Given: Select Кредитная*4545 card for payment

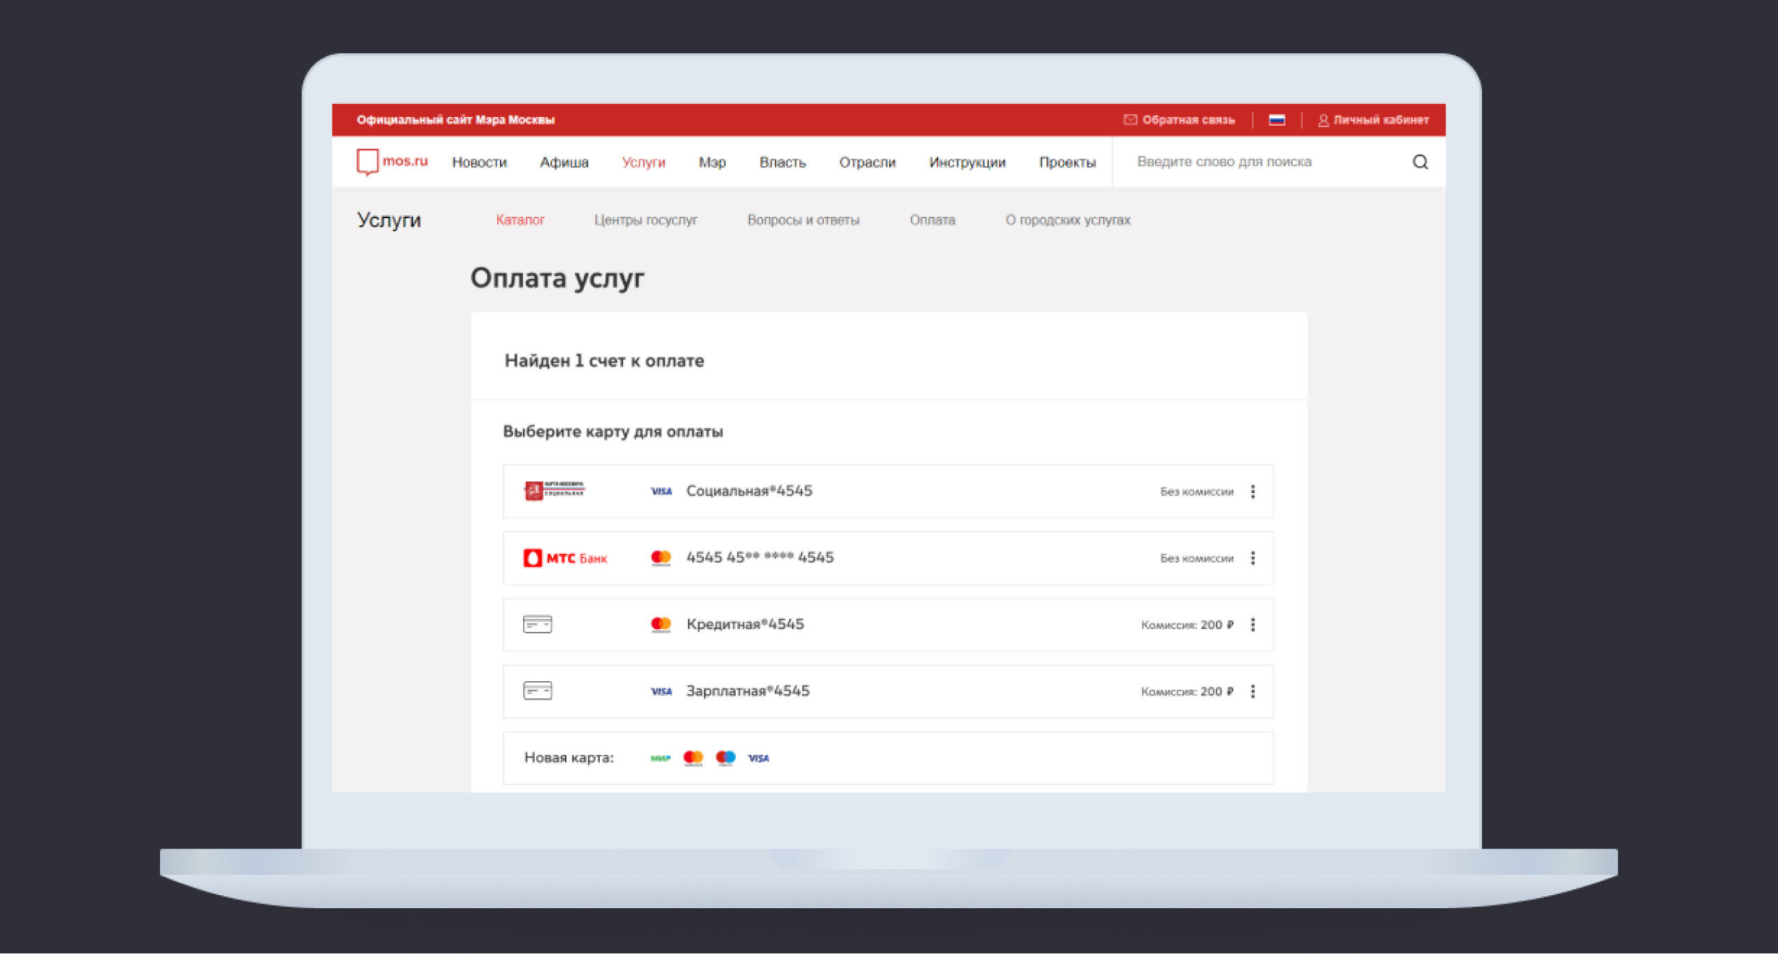Looking at the screenshot, I should click(745, 625).
